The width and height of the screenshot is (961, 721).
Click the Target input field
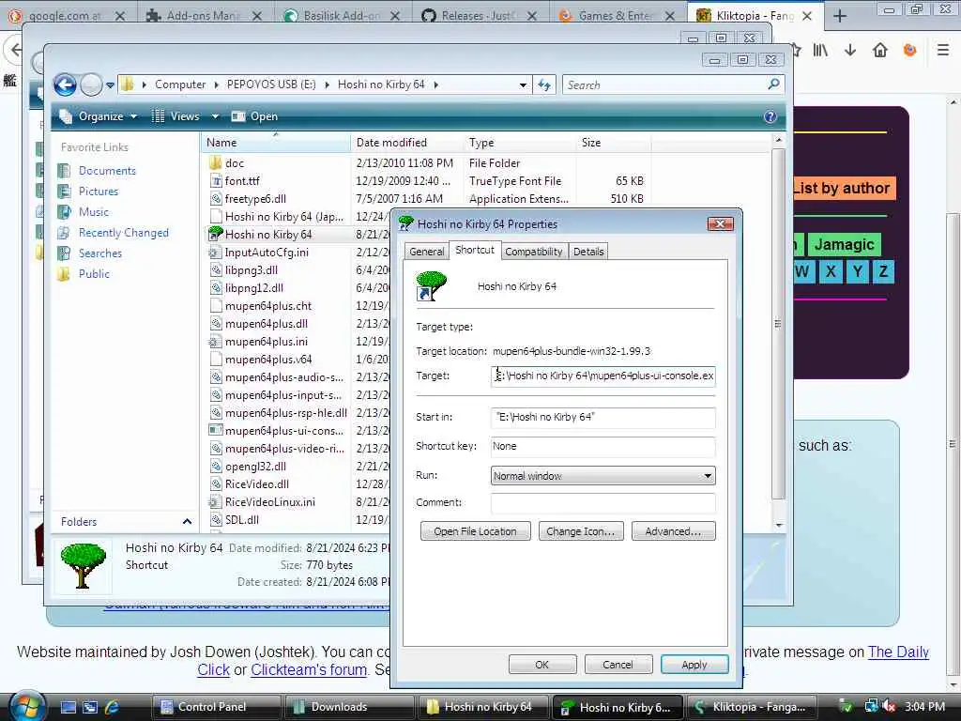pos(603,376)
